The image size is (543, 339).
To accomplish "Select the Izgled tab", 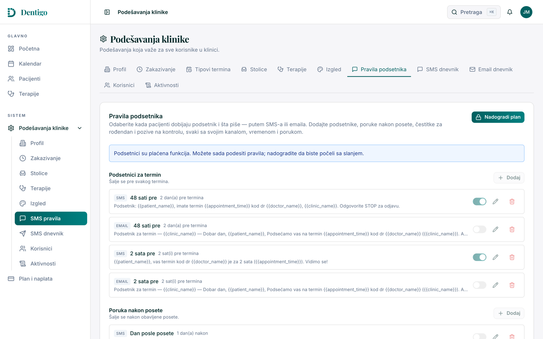I will pyautogui.click(x=329, y=69).
